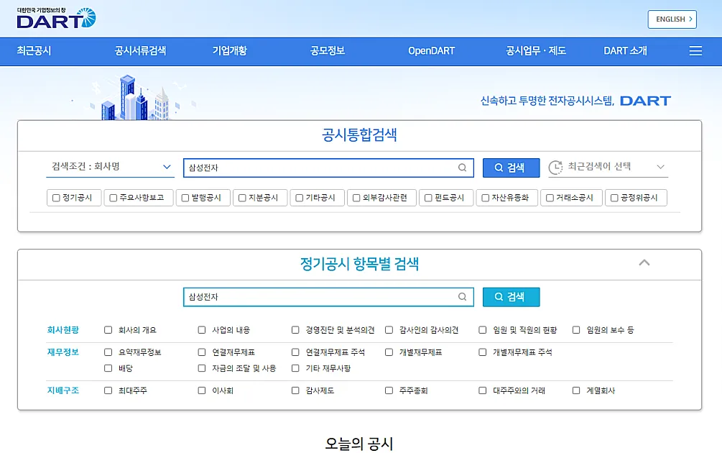Check 외부감사관련 checkbox
722x453 pixels.
(356, 198)
